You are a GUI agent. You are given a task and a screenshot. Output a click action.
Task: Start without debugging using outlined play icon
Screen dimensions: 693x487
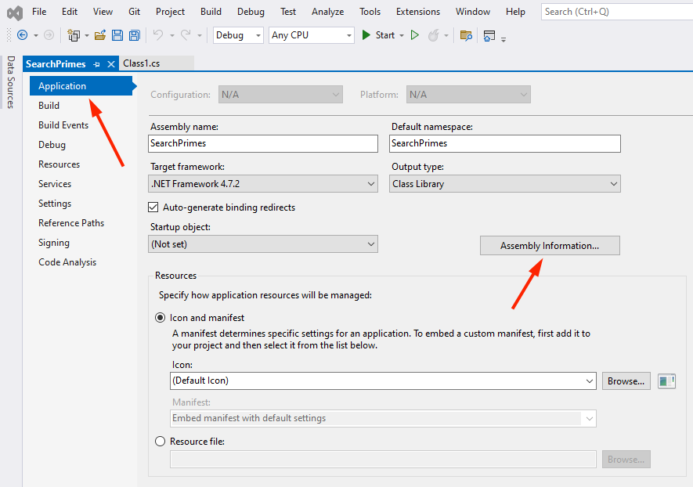(414, 35)
